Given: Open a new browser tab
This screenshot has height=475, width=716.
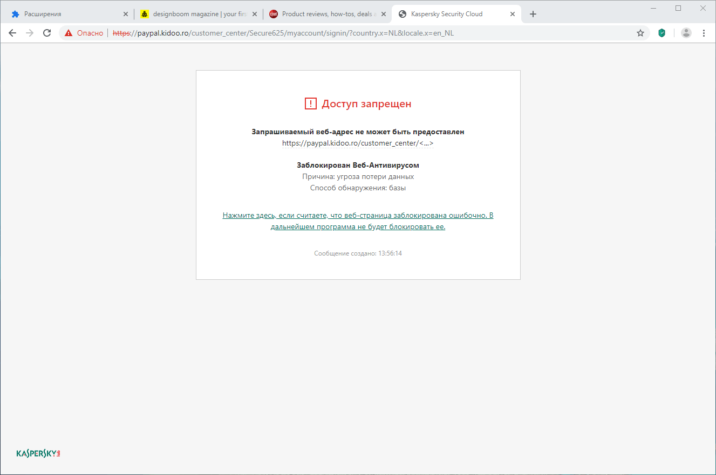Looking at the screenshot, I should [x=533, y=15].
